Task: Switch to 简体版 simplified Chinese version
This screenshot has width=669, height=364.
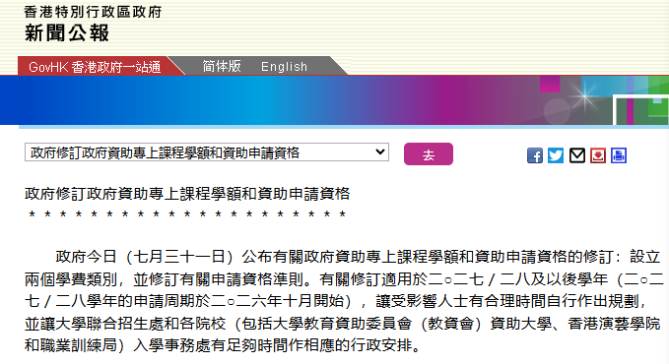Action: point(222,67)
